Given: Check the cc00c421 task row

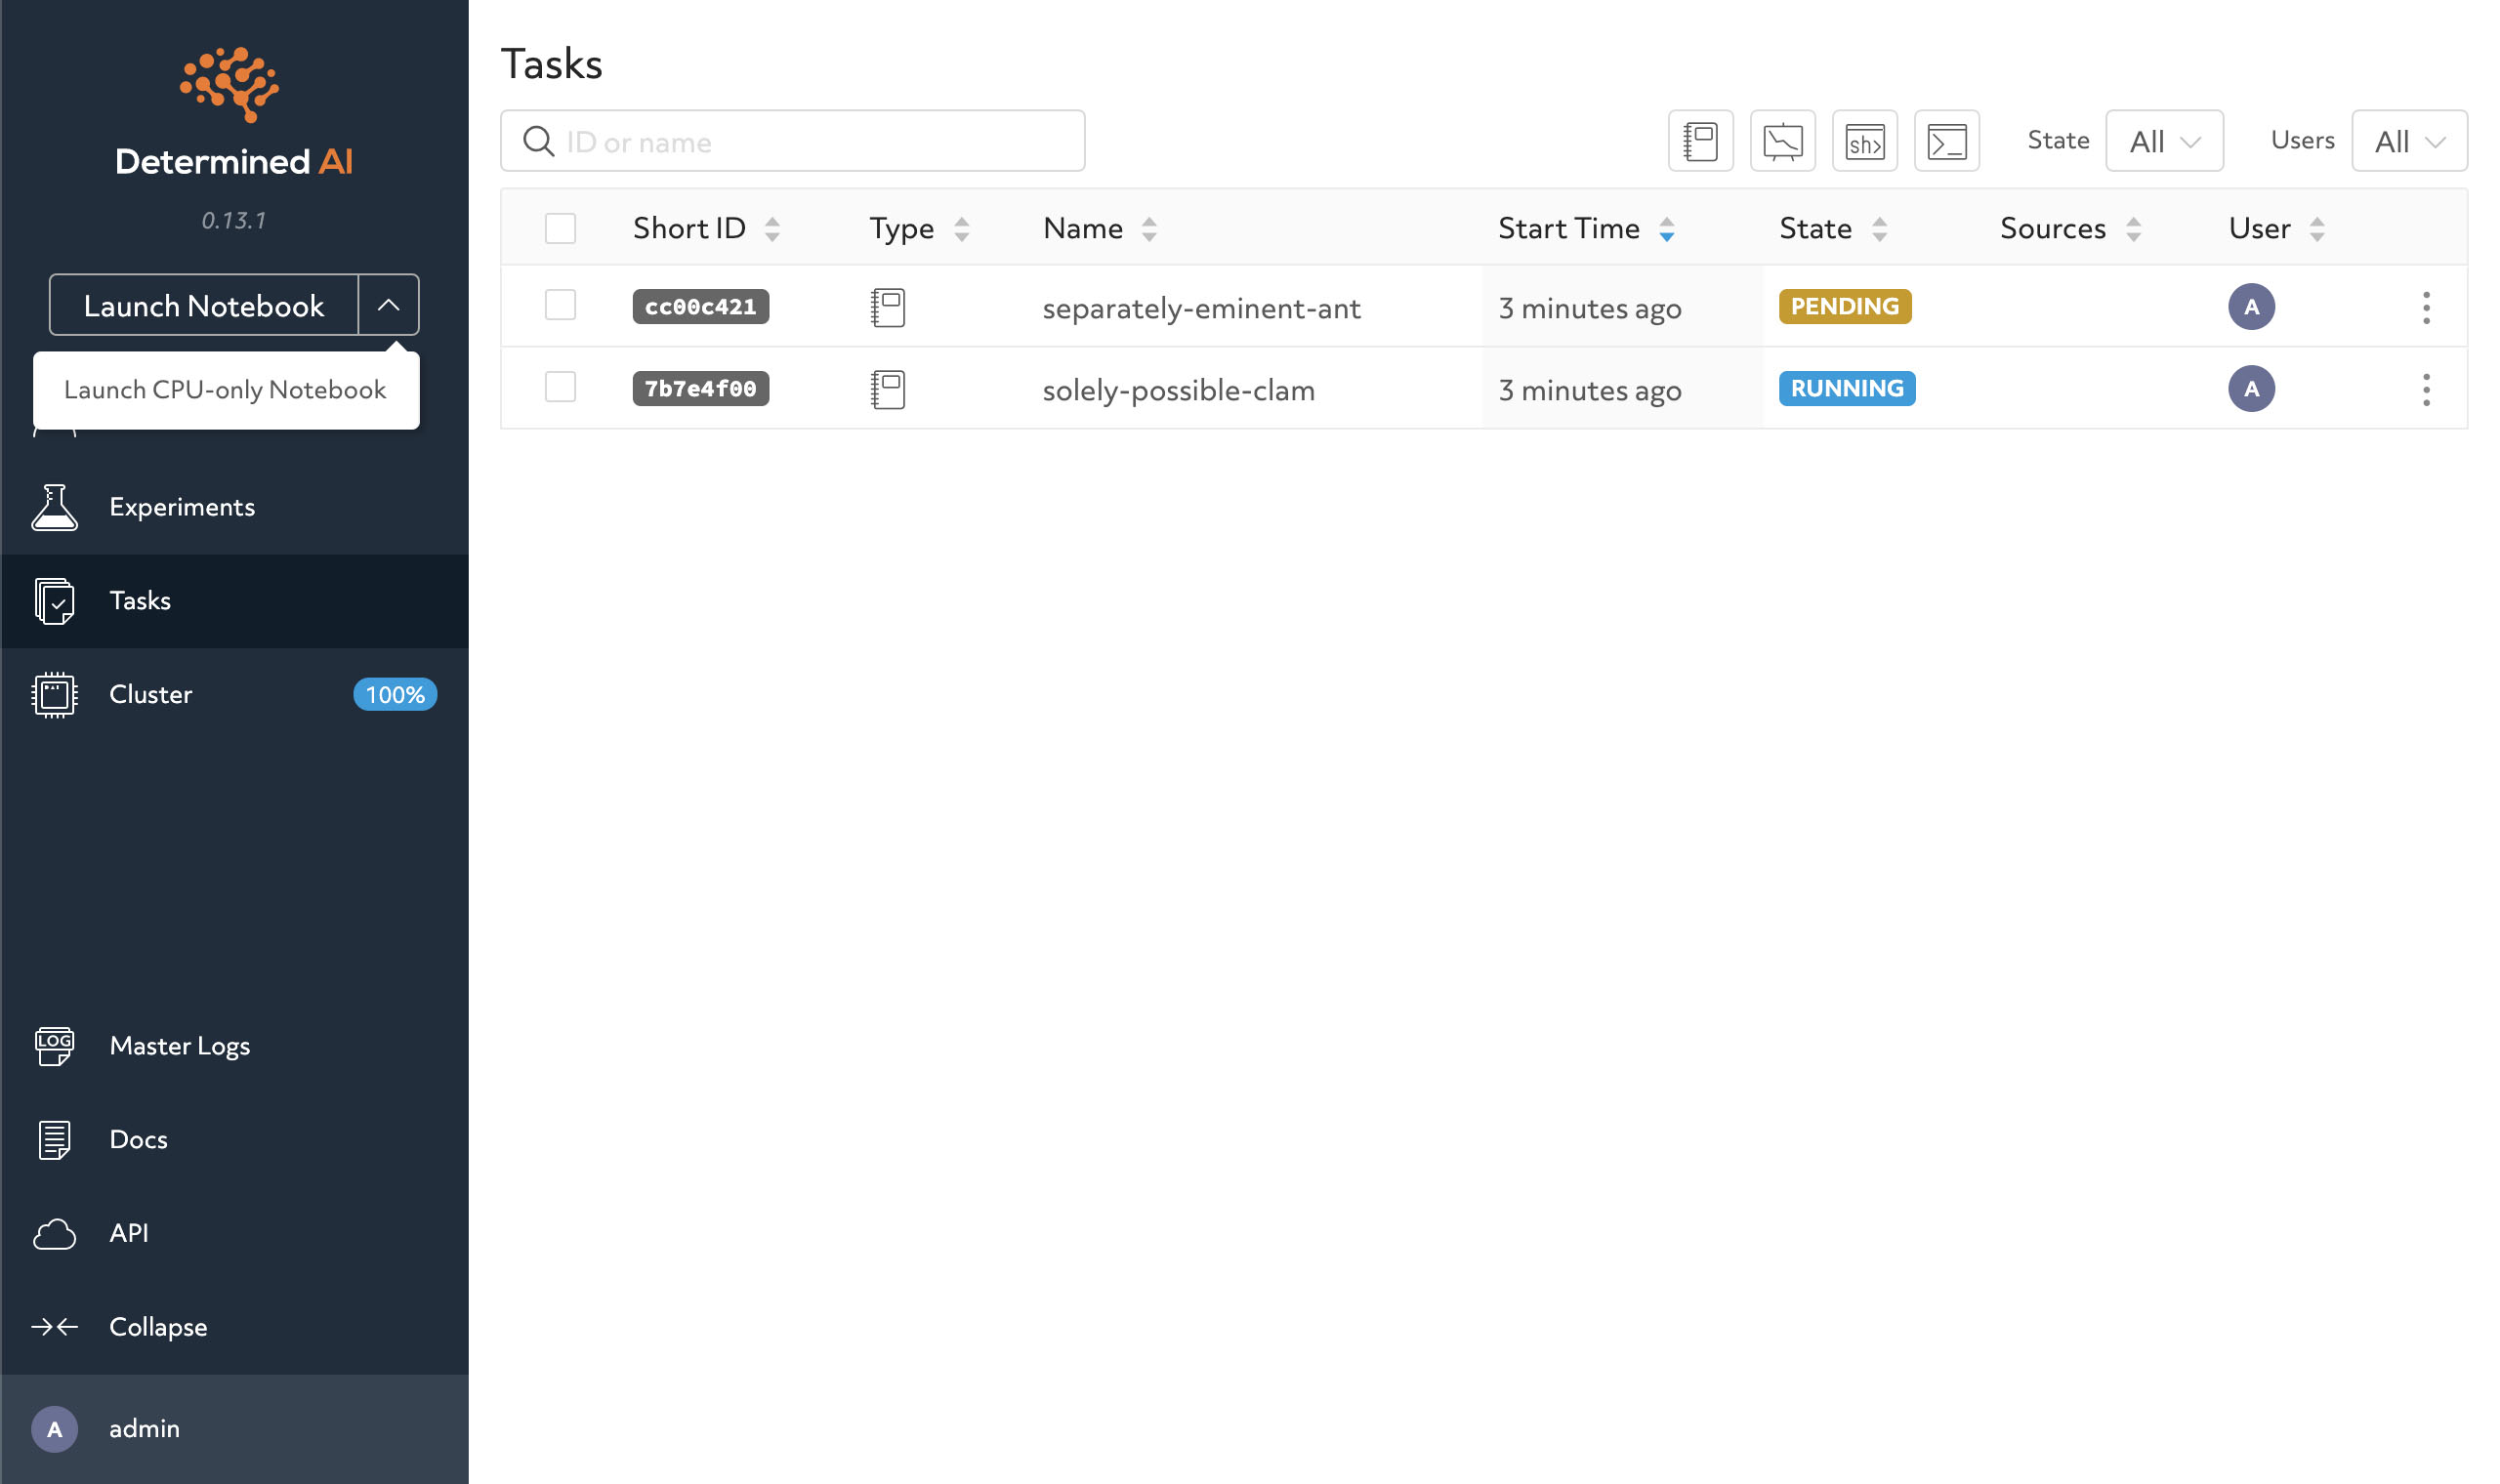Looking at the screenshot, I should coord(560,305).
